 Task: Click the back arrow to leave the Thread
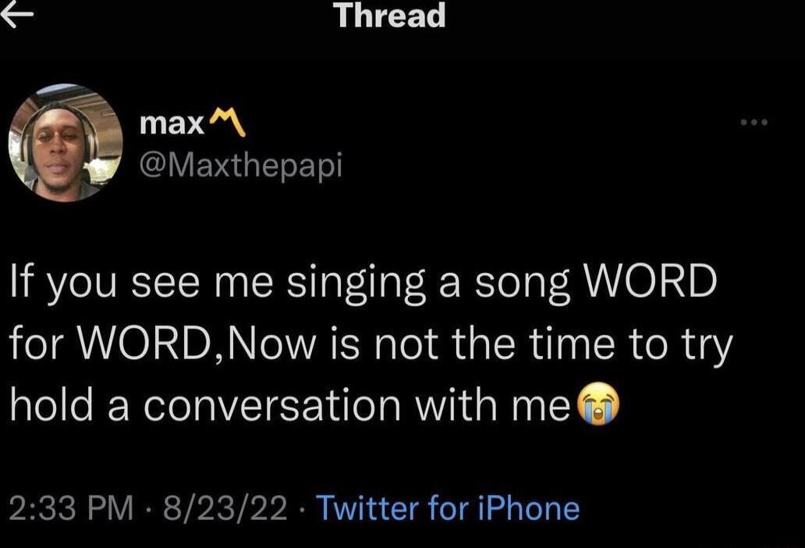[x=16, y=16]
